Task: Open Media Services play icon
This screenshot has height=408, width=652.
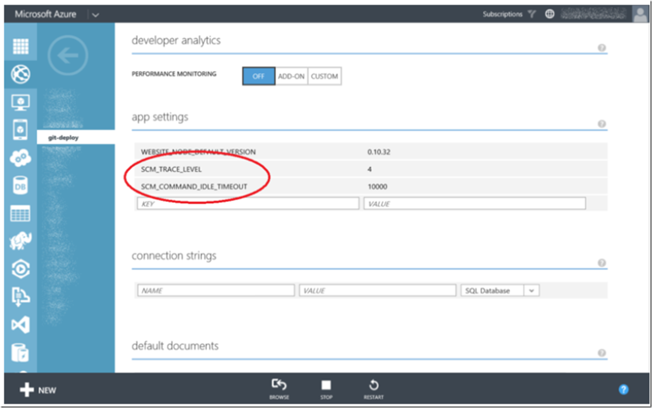Action: pos(20,269)
